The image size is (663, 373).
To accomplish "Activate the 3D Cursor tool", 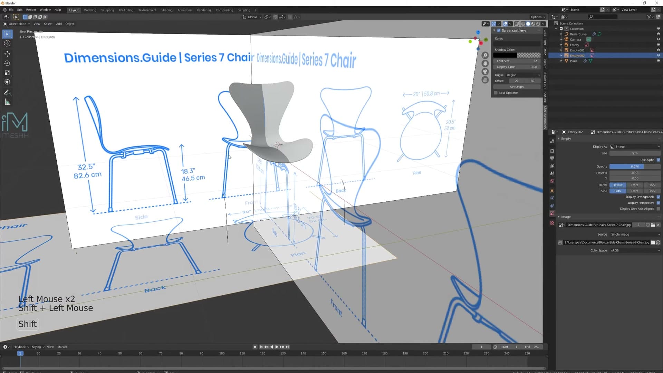I will point(7,44).
